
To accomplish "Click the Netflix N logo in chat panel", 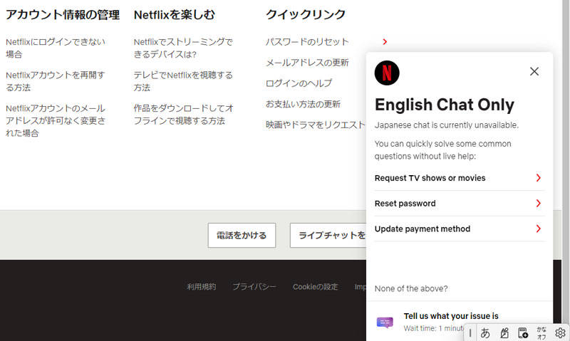I will (387, 73).
